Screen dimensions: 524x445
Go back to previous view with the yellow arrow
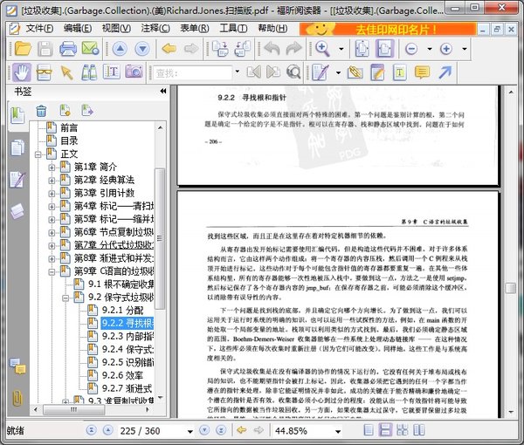(x=169, y=49)
